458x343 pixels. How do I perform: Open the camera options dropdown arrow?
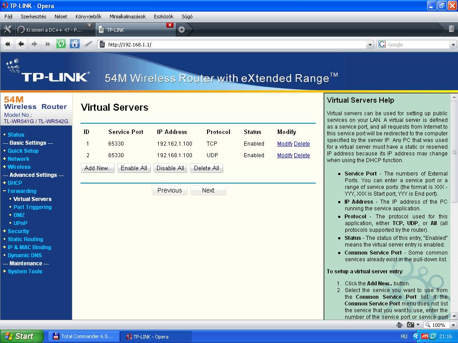418,325
